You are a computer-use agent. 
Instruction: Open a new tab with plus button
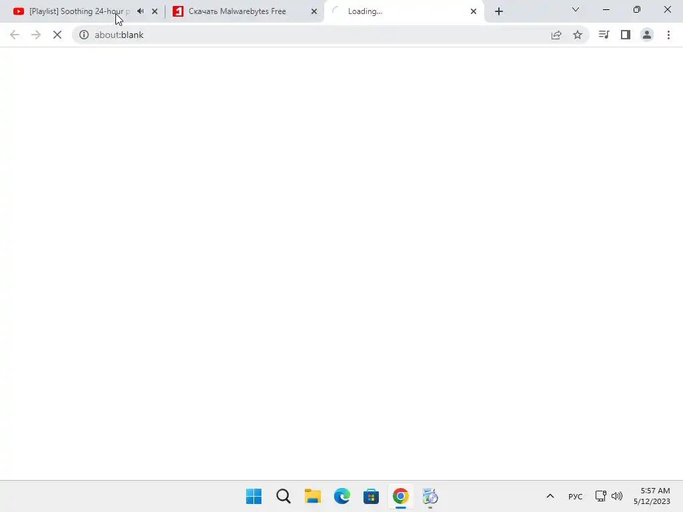click(499, 11)
